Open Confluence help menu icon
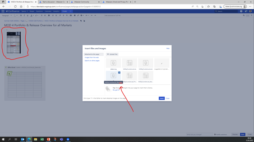Screen dimensions: 254x142 [241, 11]
